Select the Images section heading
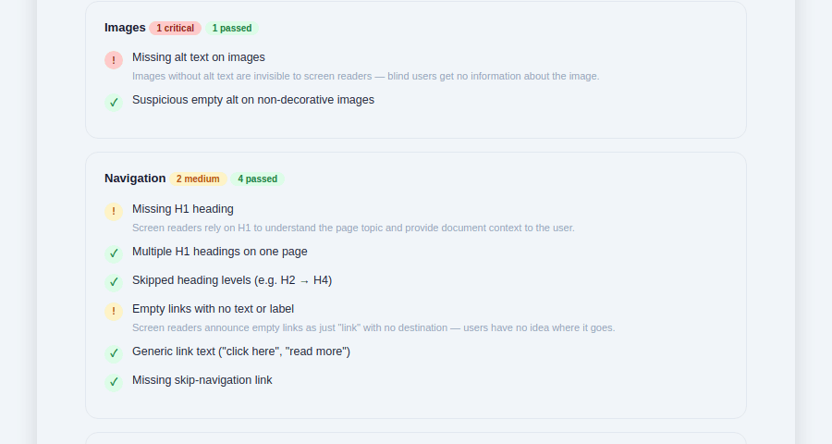Viewport: 832px width, 444px height. (x=125, y=28)
